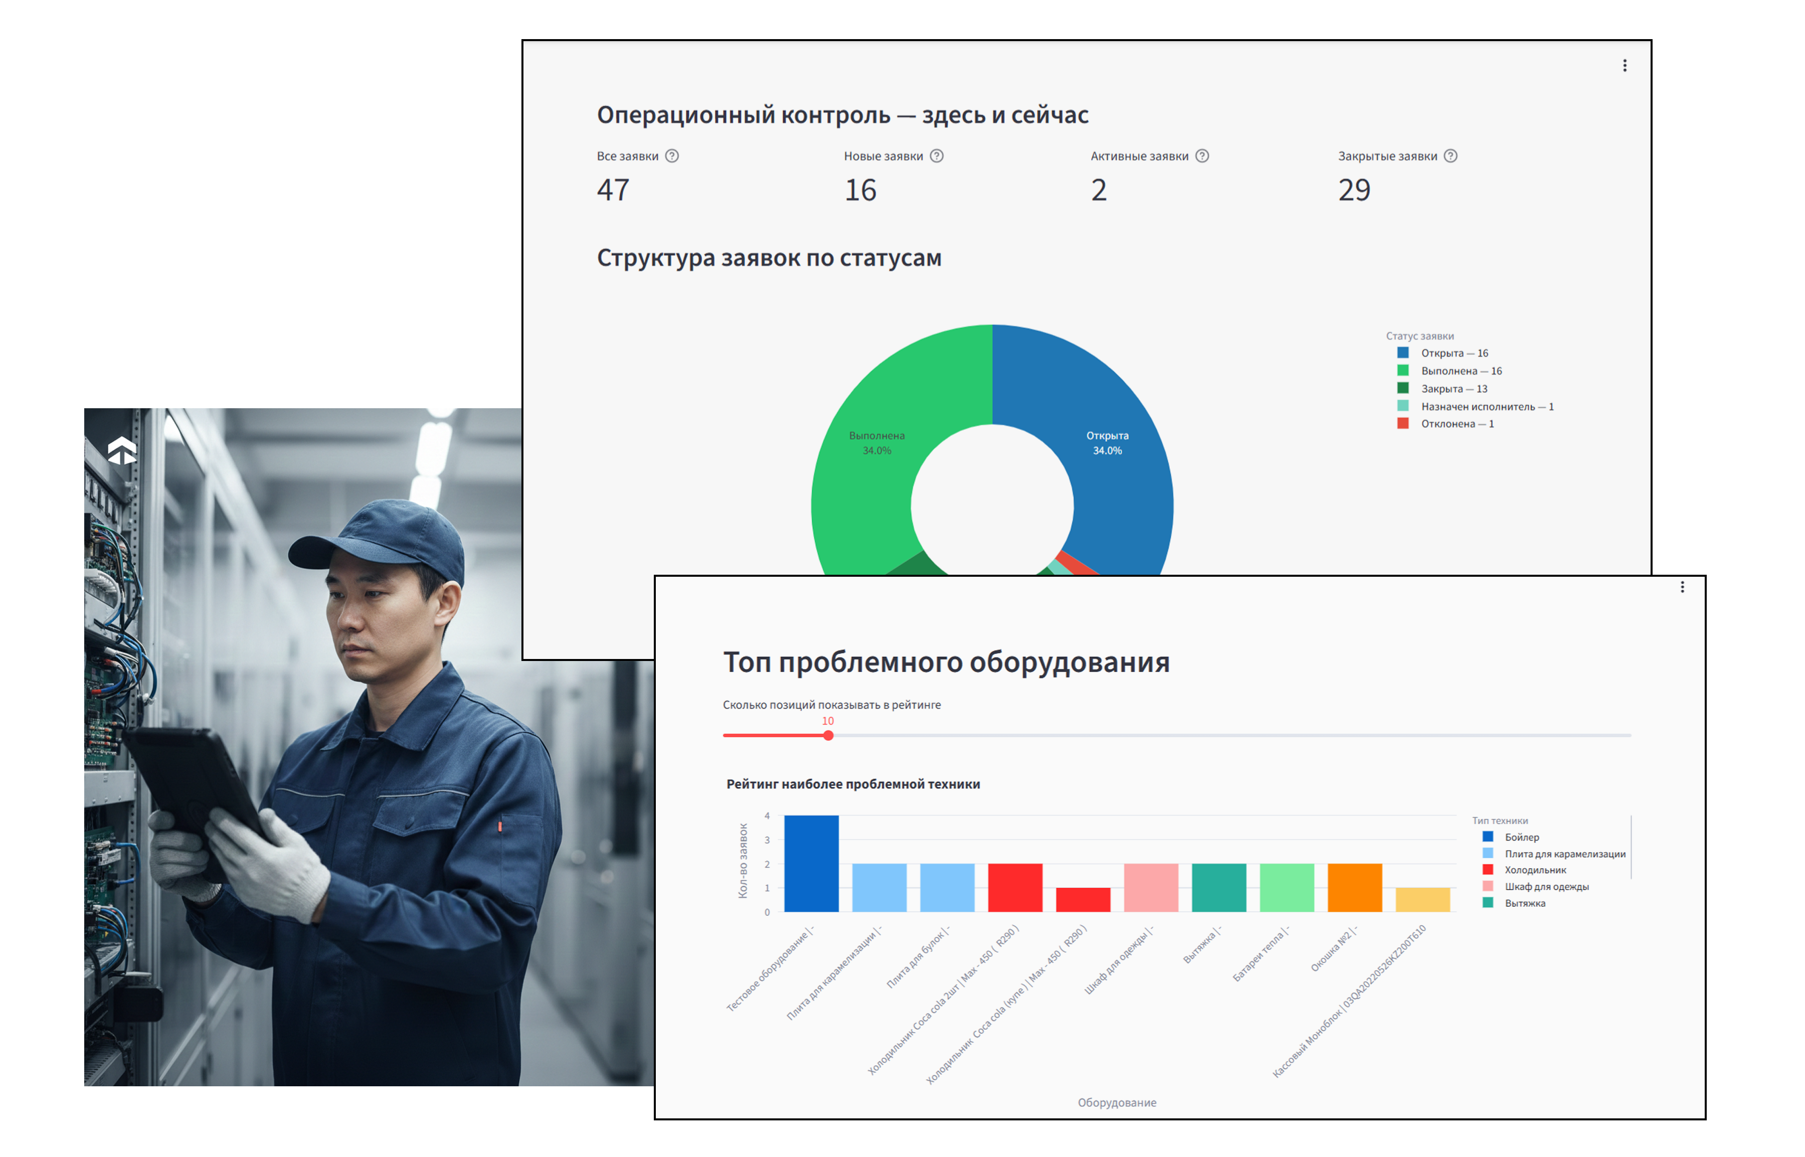Click the white logo icon on the photo
1805x1157 pixels.
(x=122, y=451)
